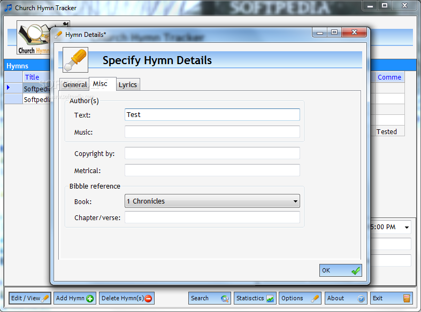Image resolution: width=421 pixels, height=312 pixels.
Task: Minimize the Church Hymn Tracker main window
Action: (370, 6)
